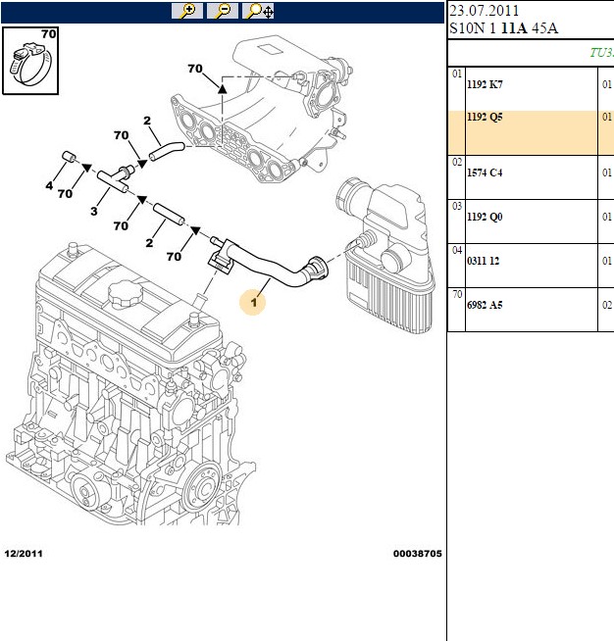Click the green TU3 engine heading
This screenshot has width=614, height=641.
pos(601,53)
